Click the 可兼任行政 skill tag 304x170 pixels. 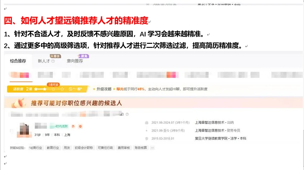105,148
